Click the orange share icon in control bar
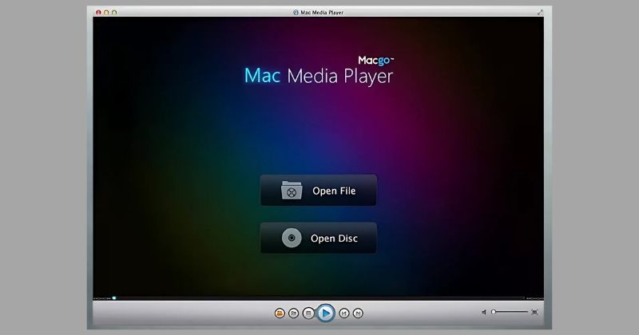This screenshot has height=335, width=639. coord(280,313)
